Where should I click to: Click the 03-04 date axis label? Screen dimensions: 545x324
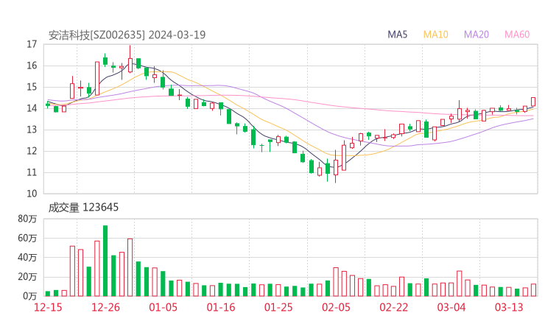click(x=451, y=307)
